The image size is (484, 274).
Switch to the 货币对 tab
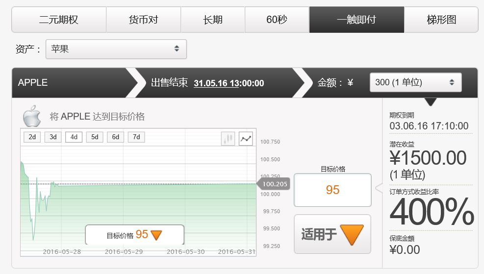(x=143, y=20)
